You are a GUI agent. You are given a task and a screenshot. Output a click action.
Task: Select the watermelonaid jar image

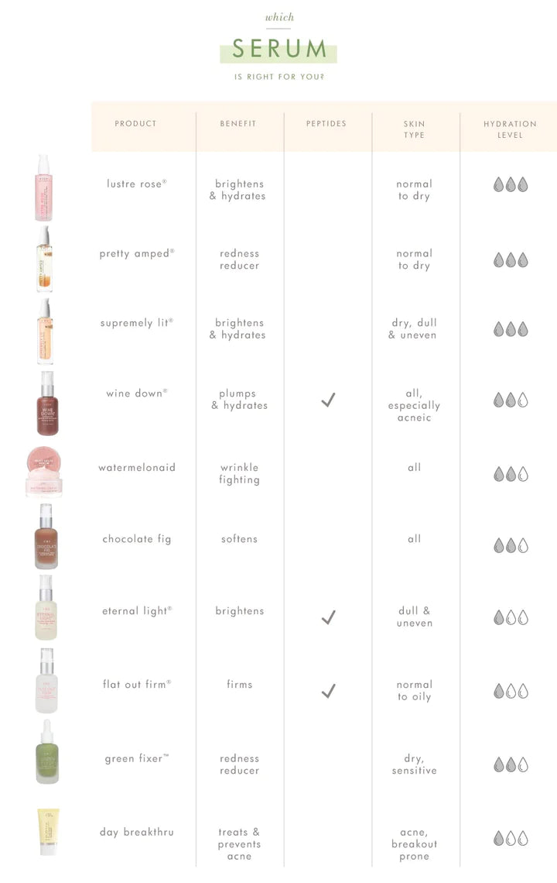[44, 470]
